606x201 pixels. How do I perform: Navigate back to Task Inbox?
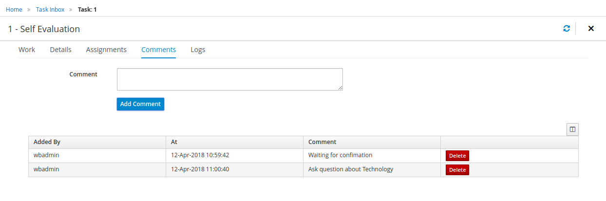[50, 9]
